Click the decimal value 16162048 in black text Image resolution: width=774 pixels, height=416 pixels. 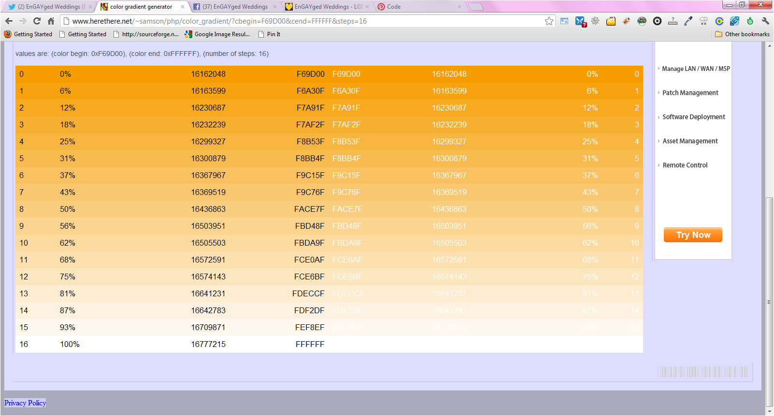click(x=208, y=74)
